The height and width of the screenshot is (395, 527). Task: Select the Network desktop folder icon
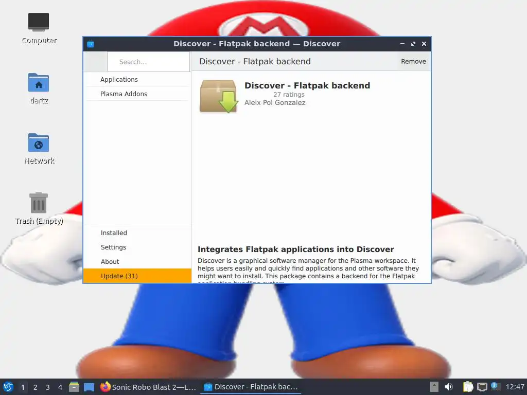click(x=39, y=143)
